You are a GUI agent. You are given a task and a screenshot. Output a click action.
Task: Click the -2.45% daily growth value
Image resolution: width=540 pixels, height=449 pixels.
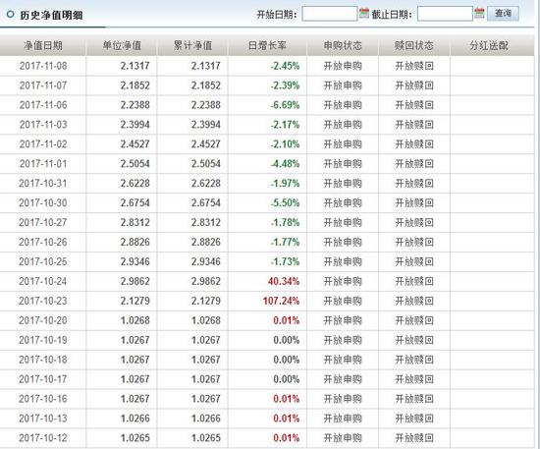point(285,66)
